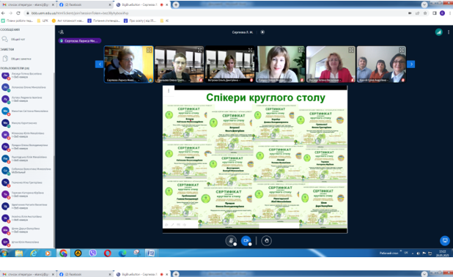Show next webcams with right arrow
Image resolution: width=453 pixels, height=277 pixels.
(410, 64)
